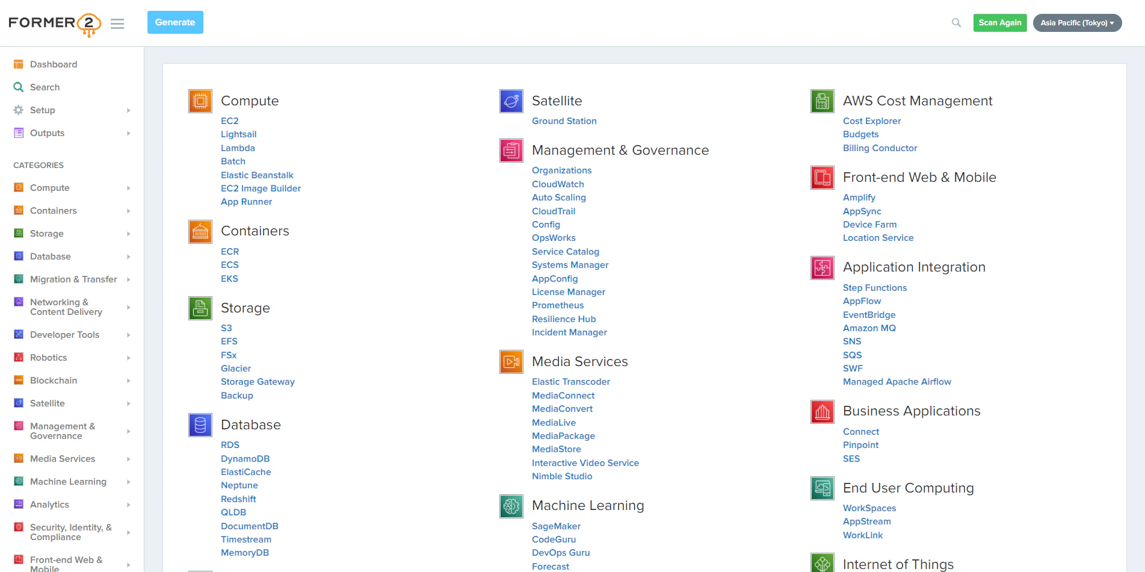Expand the Setup submenu arrow
This screenshot has width=1145, height=572.
click(x=129, y=110)
